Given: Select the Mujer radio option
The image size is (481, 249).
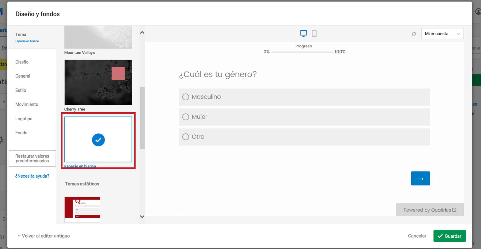Looking at the screenshot, I should [x=186, y=117].
